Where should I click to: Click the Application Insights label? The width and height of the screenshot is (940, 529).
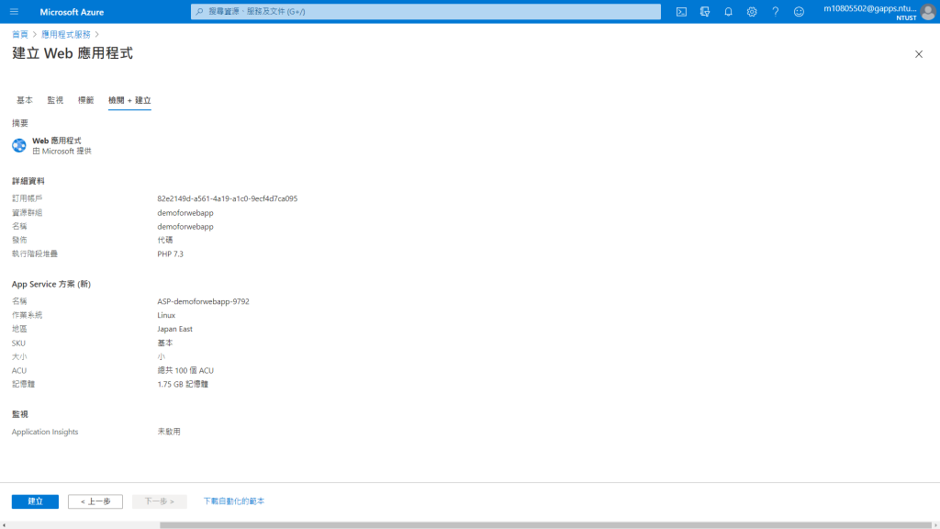pyautogui.click(x=45, y=432)
